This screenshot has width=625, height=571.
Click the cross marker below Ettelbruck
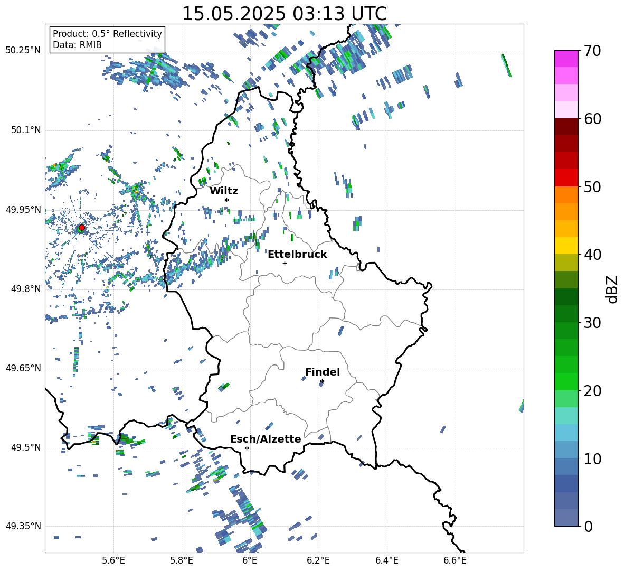[x=285, y=263]
